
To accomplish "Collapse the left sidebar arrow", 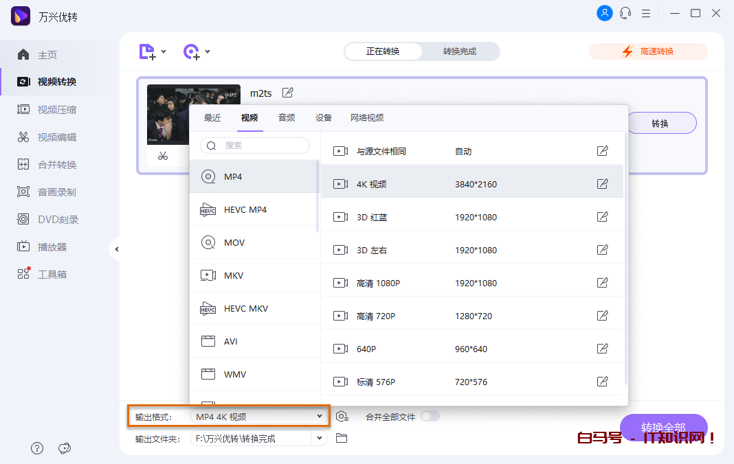I will (x=116, y=249).
